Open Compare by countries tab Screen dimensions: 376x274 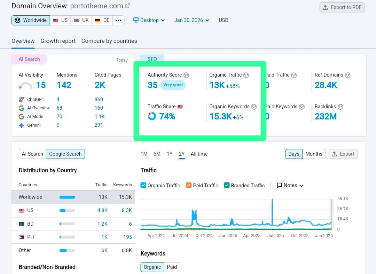tap(109, 41)
